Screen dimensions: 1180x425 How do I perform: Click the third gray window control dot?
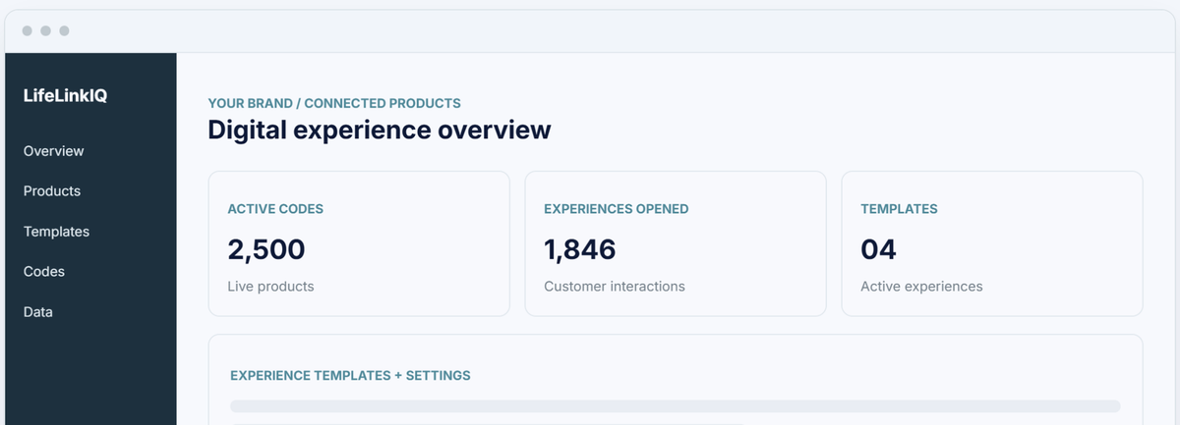point(64,30)
